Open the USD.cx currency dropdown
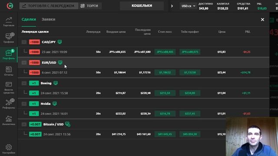Image resolution: width=278 pixels, height=156 pixels. (x=188, y=6)
